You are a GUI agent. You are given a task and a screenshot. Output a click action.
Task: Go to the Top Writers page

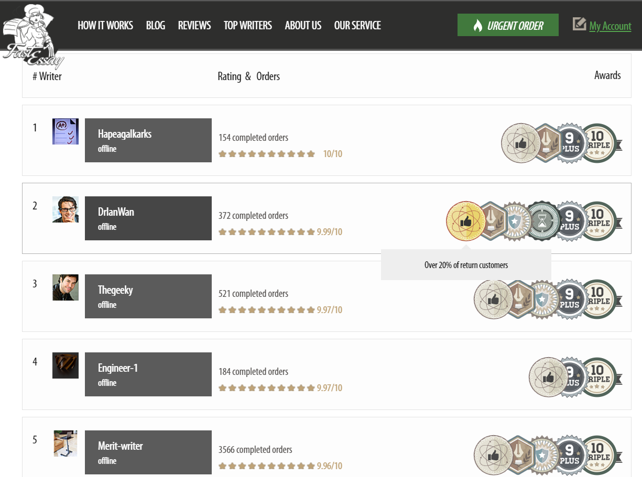coord(248,25)
